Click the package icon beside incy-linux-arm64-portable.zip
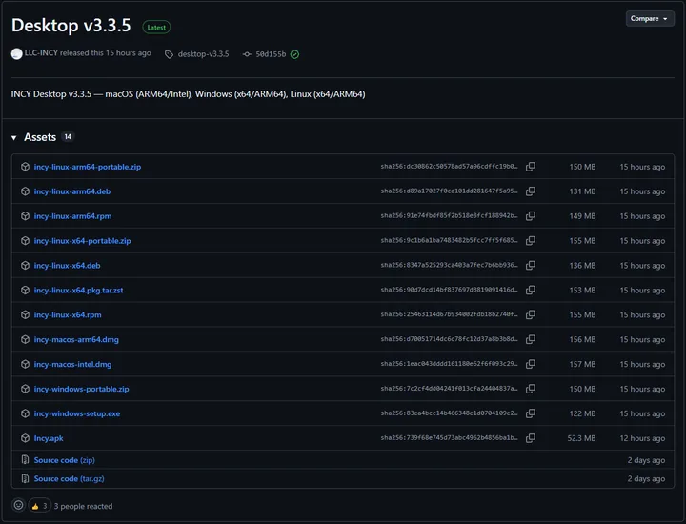The image size is (686, 524). coord(26,167)
